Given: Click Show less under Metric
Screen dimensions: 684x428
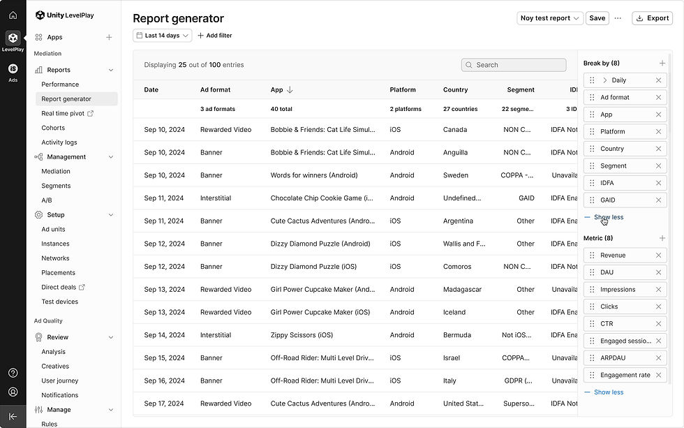Looking at the screenshot, I should tap(609, 392).
